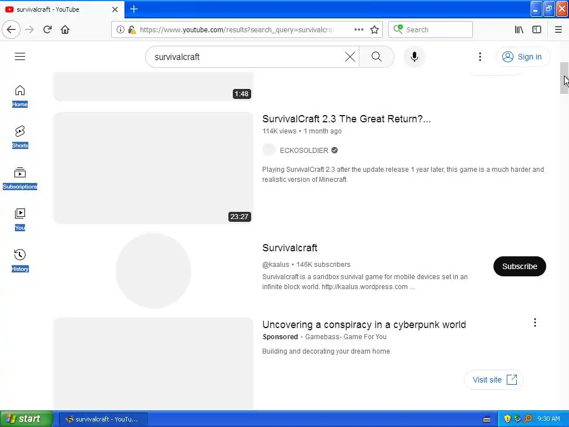Click the browser Search box

point(431,29)
